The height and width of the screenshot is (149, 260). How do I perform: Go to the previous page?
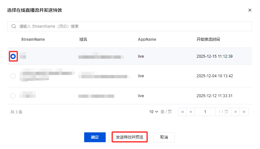tap(190, 112)
